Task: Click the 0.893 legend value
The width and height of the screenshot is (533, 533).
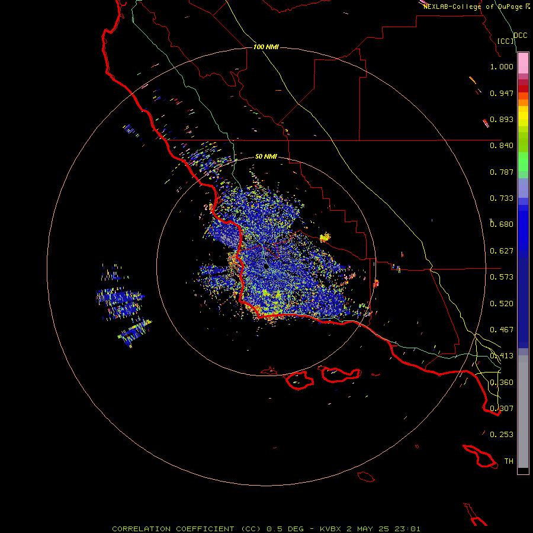Action: [x=502, y=119]
